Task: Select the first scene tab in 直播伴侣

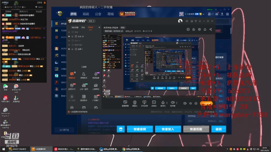Action: tap(75, 27)
